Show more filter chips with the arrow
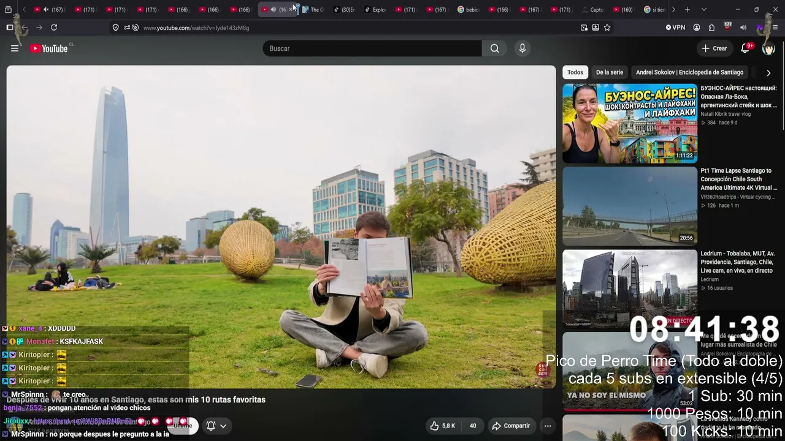The height and width of the screenshot is (441, 785). [768, 73]
